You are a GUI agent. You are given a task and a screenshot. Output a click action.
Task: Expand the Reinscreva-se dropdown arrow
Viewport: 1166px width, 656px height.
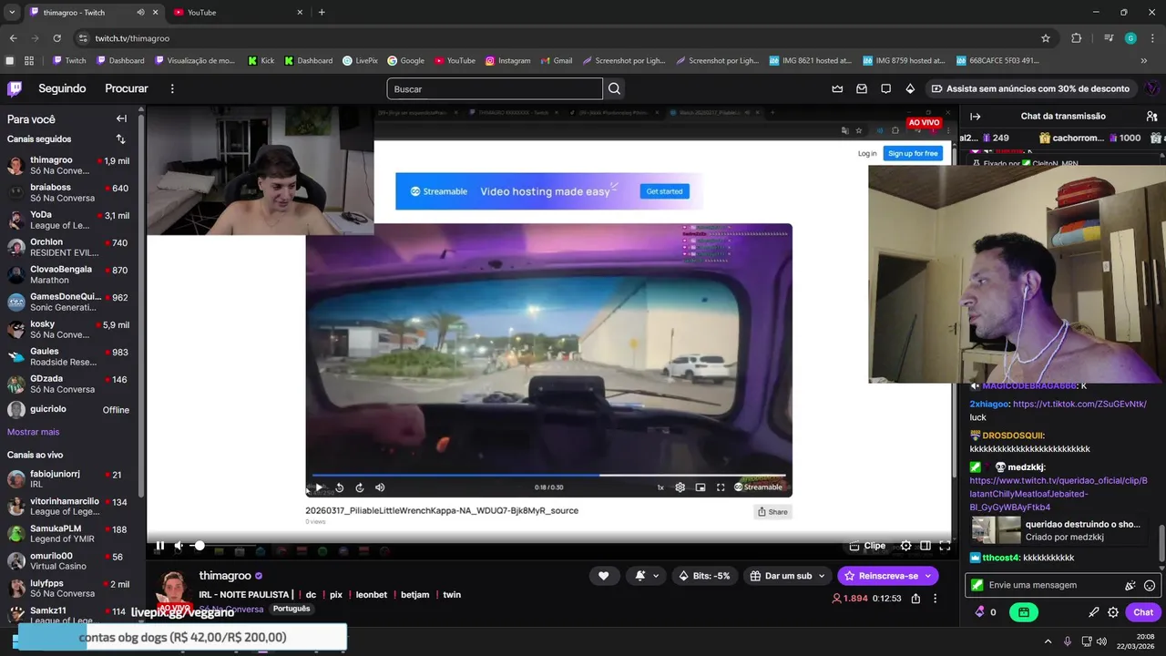click(928, 576)
